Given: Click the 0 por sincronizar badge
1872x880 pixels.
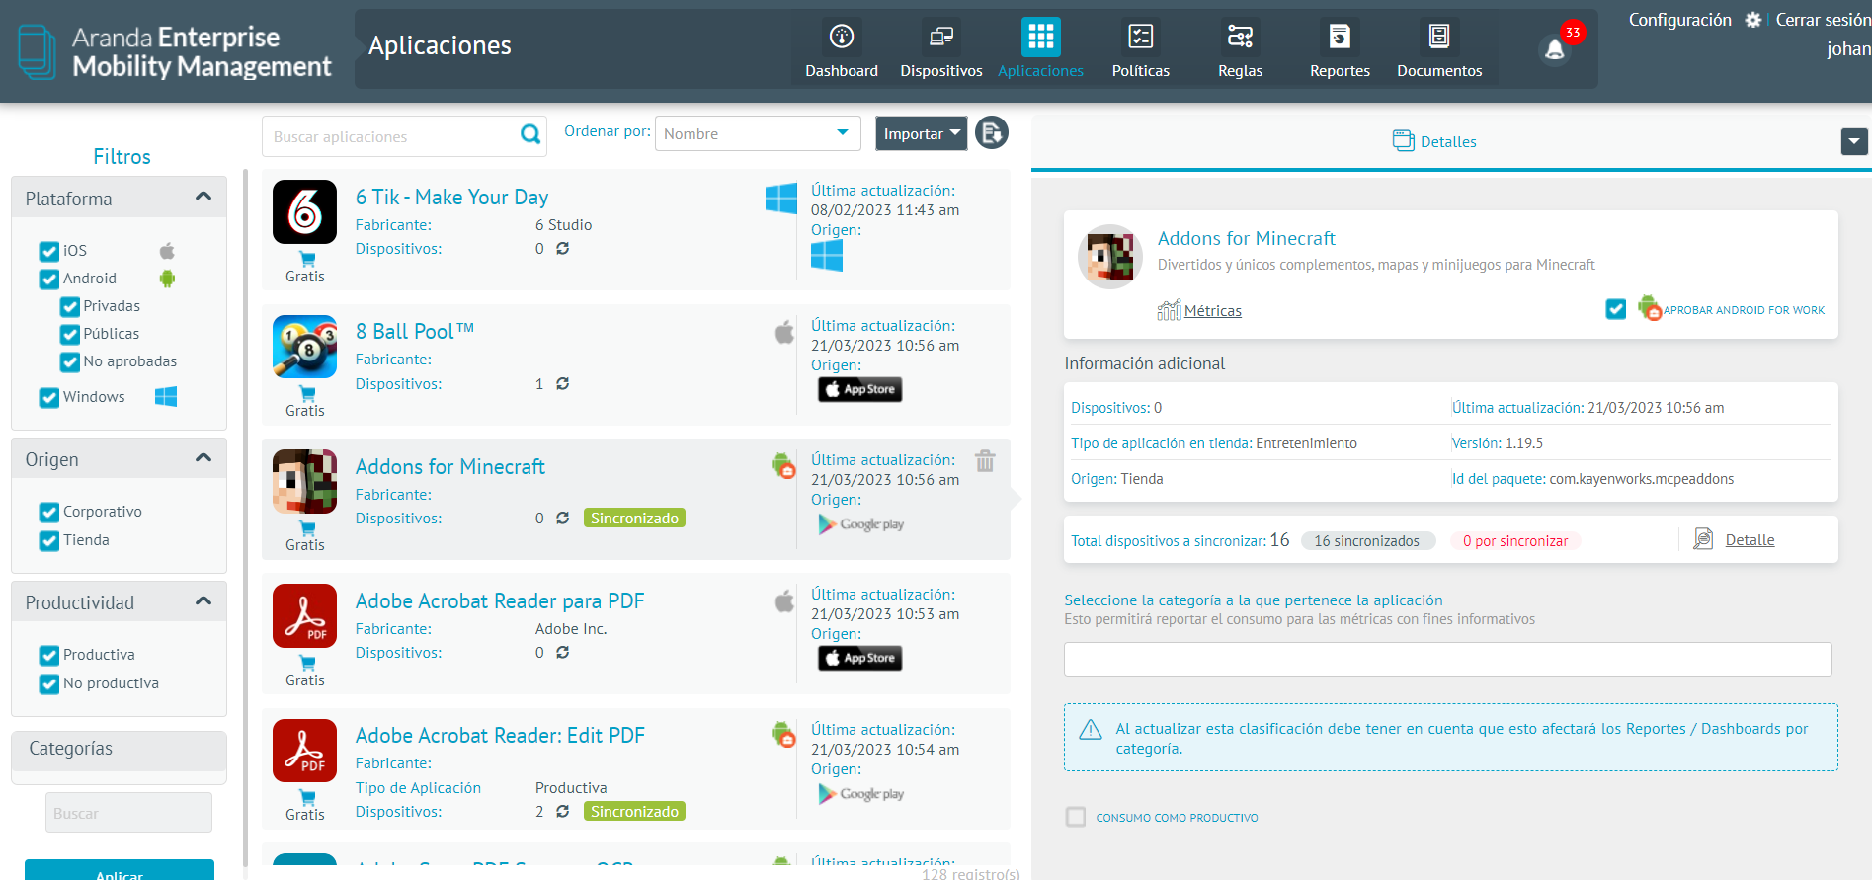Looking at the screenshot, I should (1515, 541).
